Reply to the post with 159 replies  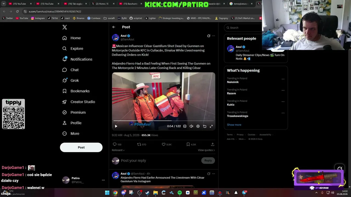117,144
